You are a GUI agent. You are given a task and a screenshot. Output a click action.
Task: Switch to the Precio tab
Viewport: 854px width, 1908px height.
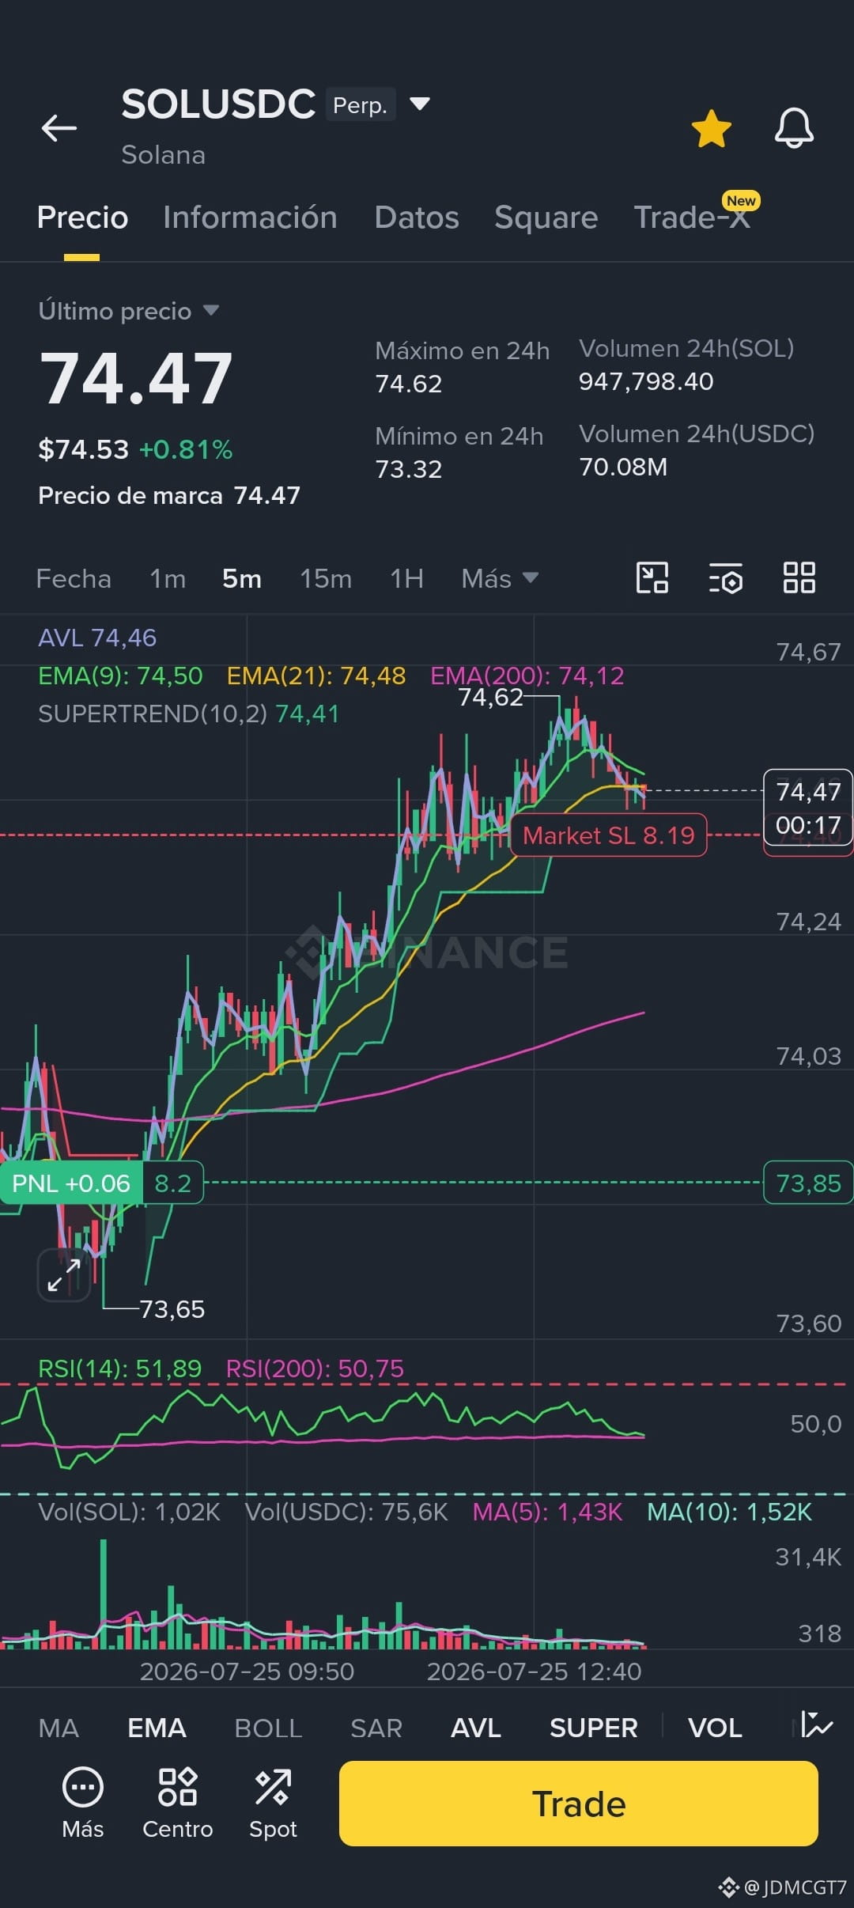pos(82,218)
